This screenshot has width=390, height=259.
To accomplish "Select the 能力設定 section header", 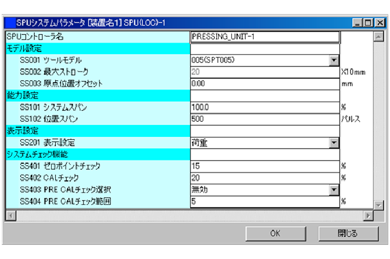I will coord(98,96).
